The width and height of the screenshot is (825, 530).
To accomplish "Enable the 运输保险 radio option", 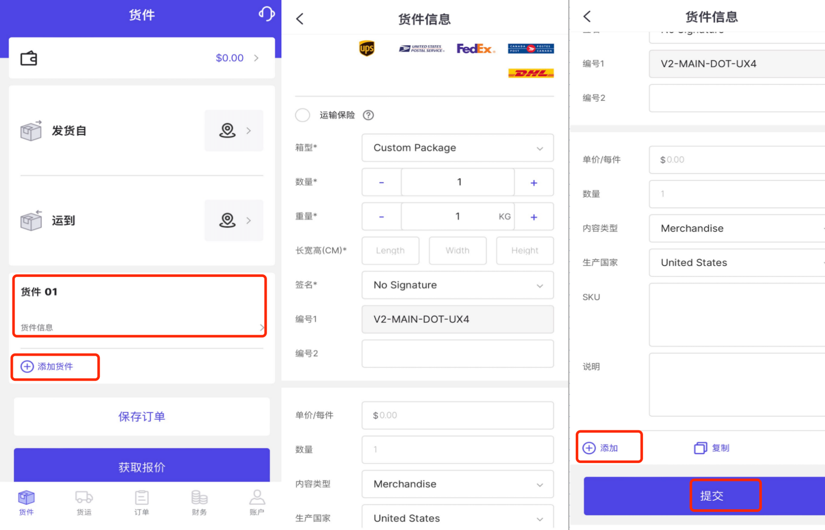I will (x=302, y=115).
